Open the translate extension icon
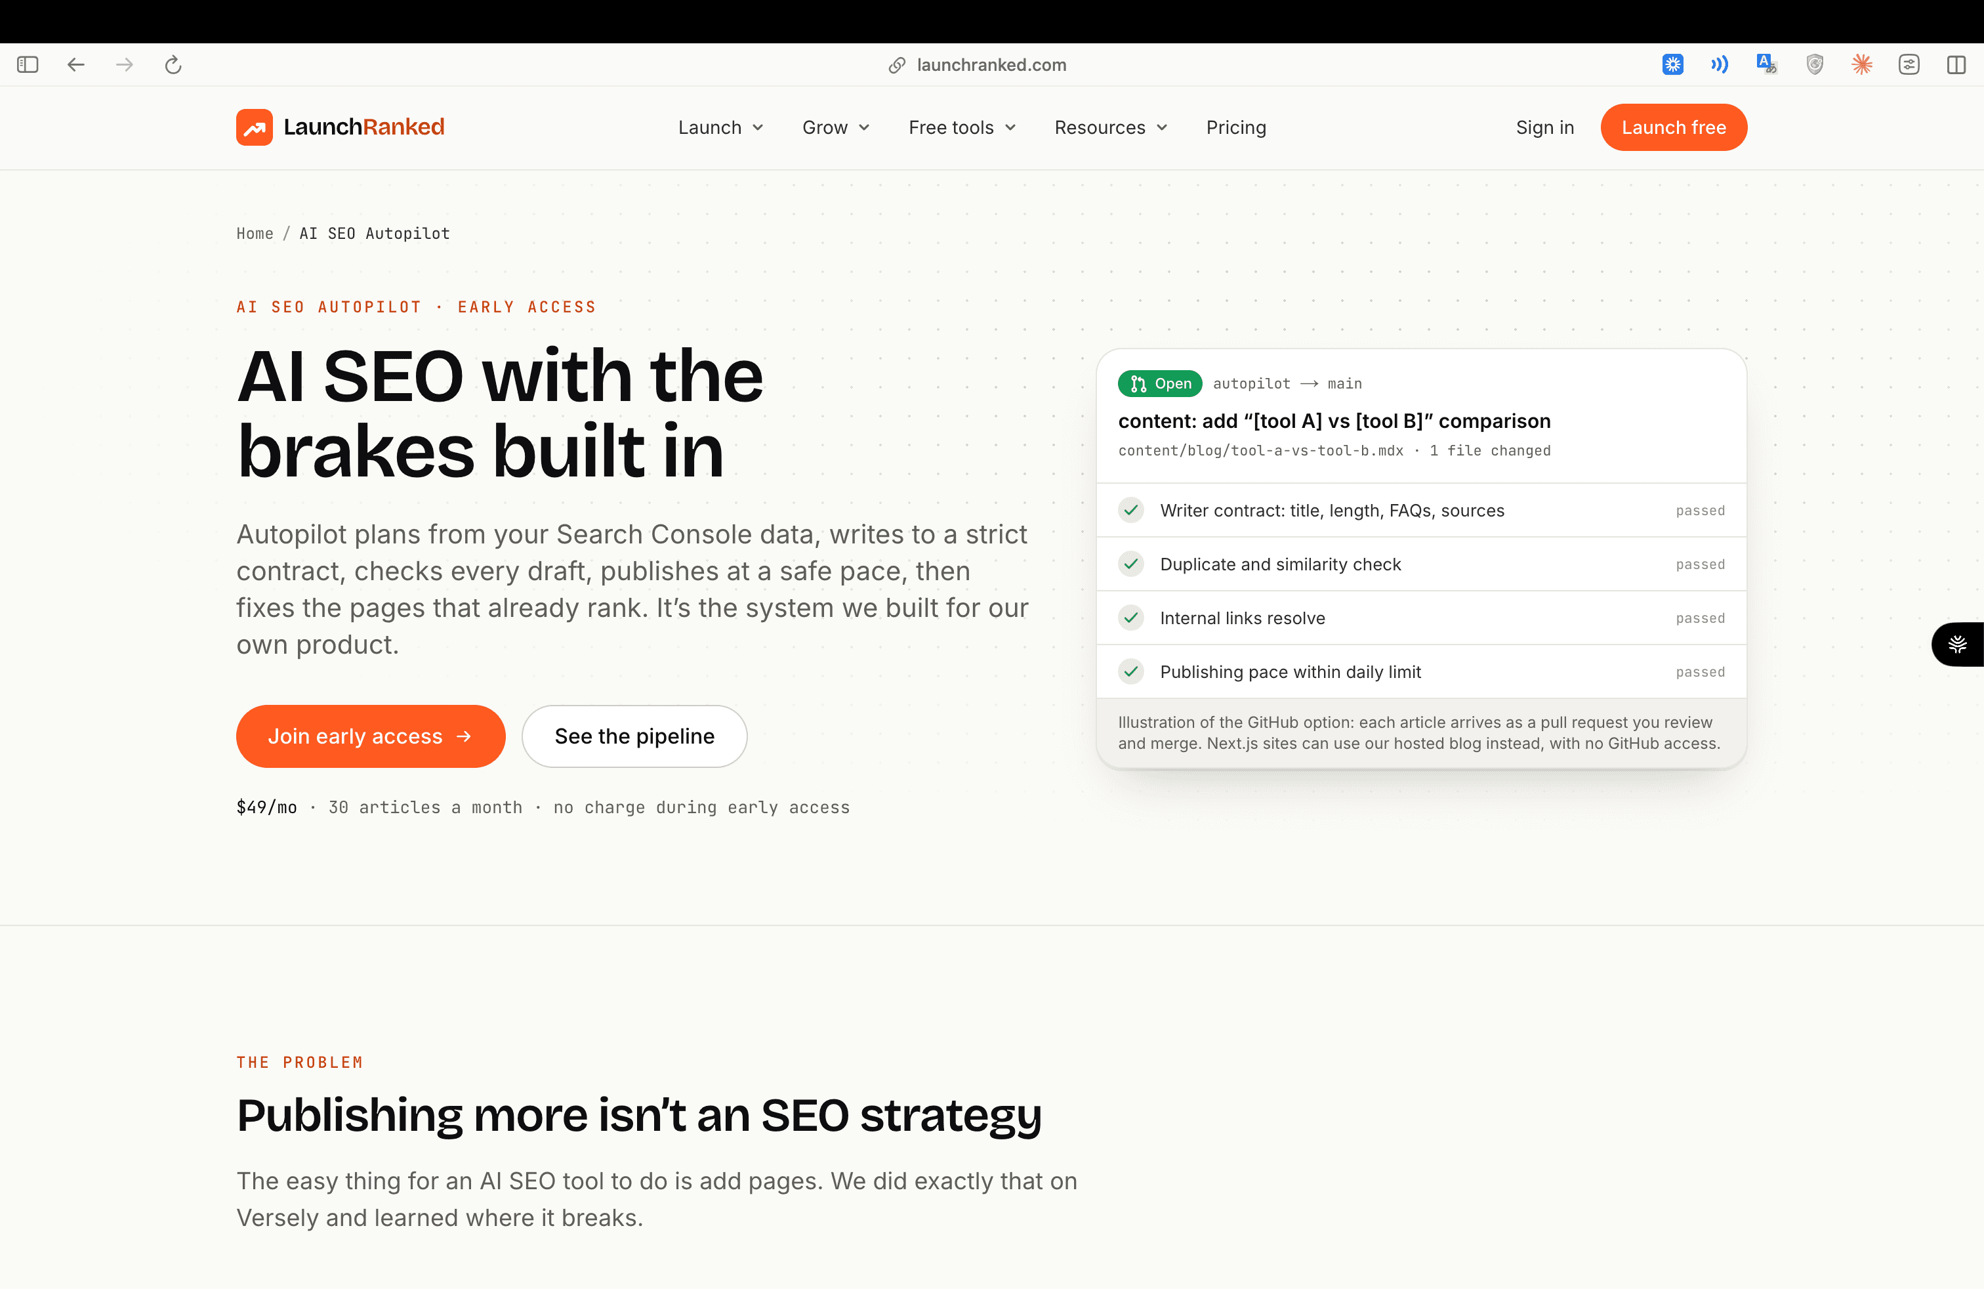 click(1766, 64)
